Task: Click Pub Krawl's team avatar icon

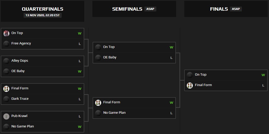Action: coord(6,116)
